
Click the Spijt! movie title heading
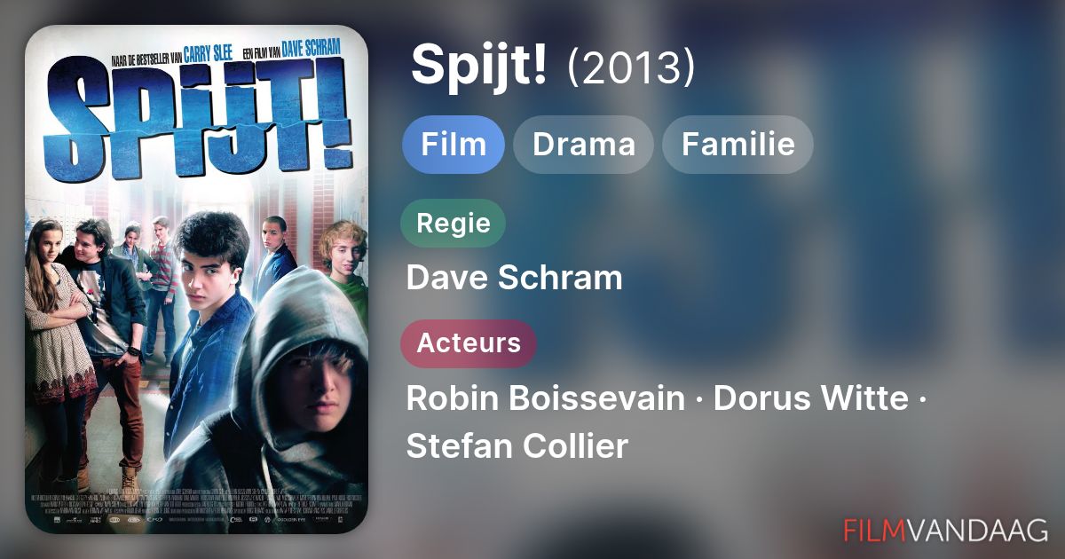click(479, 67)
